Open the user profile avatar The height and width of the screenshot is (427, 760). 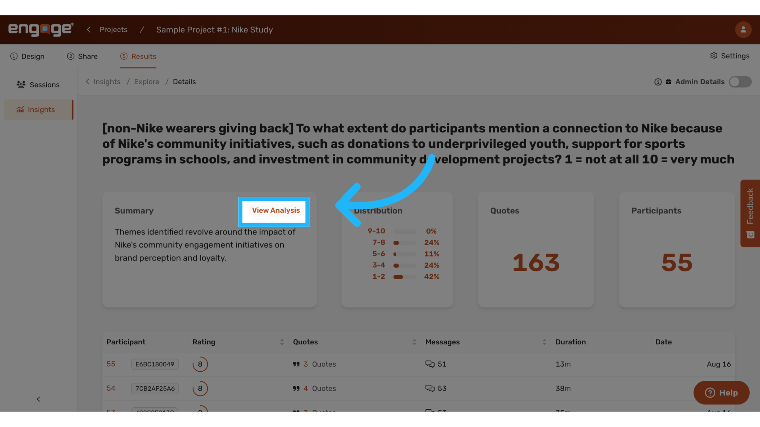point(743,30)
